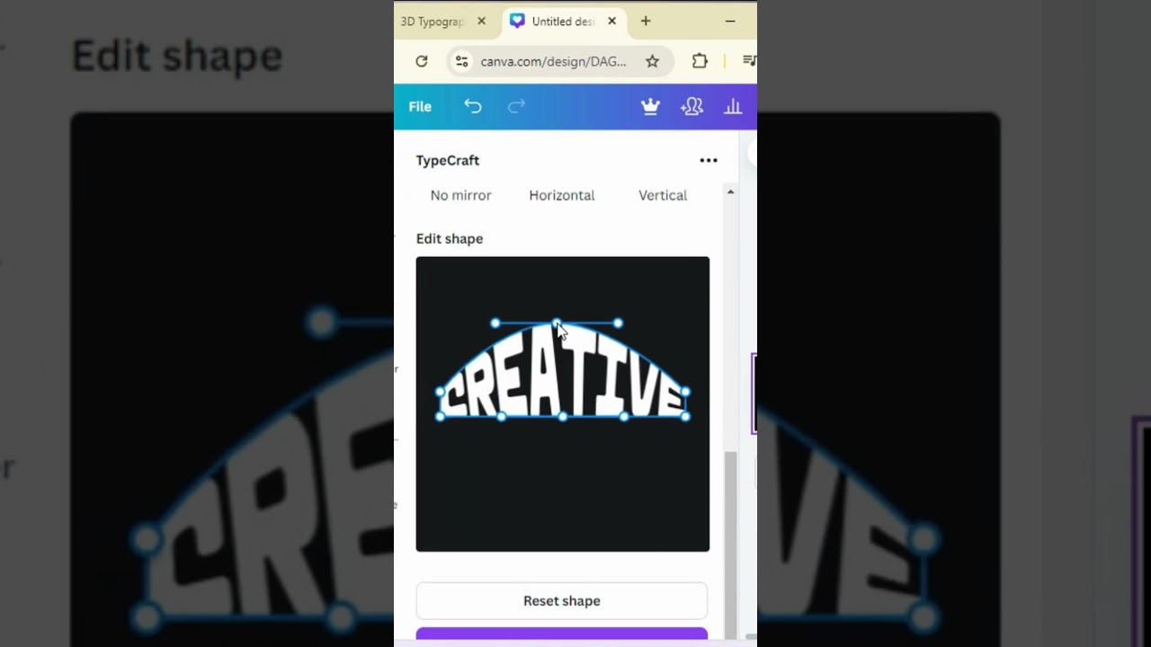1151x647 pixels.
Task: Click the address bar URL field
Action: (x=553, y=61)
